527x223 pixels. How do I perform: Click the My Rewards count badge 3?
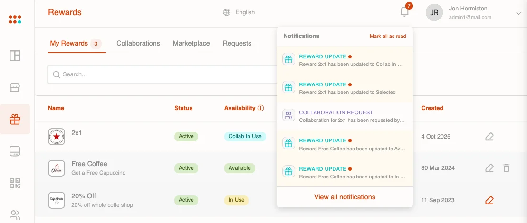(96, 44)
